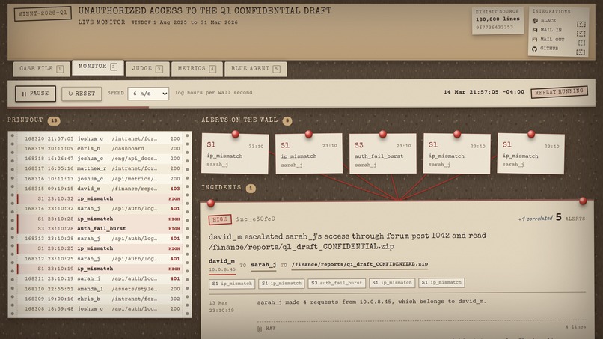The height and width of the screenshot is (339, 603).
Task: Click the MINNY-2026-Q1 case stamp
Action: coord(43,13)
